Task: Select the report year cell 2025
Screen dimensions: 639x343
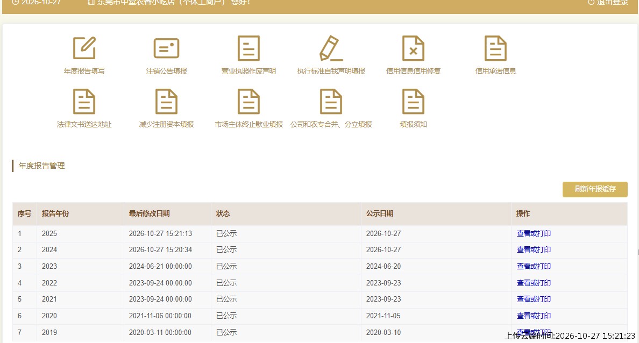Action: point(49,233)
